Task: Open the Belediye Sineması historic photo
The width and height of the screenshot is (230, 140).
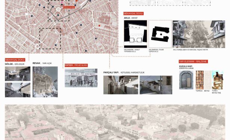Action: tap(81, 78)
